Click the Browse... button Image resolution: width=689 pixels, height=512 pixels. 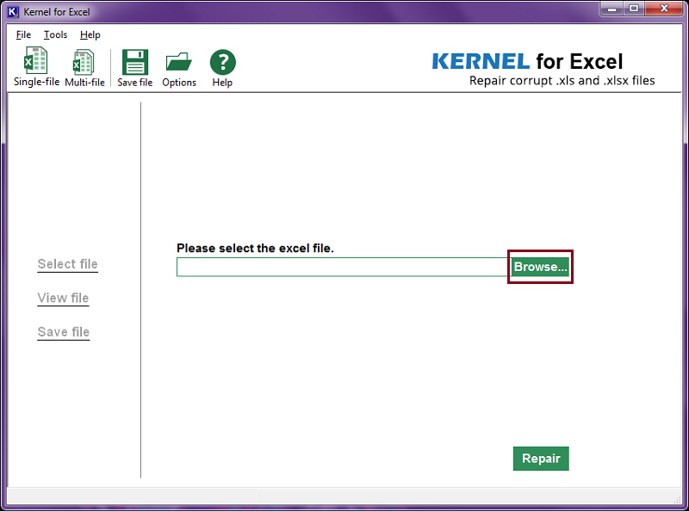coord(540,267)
